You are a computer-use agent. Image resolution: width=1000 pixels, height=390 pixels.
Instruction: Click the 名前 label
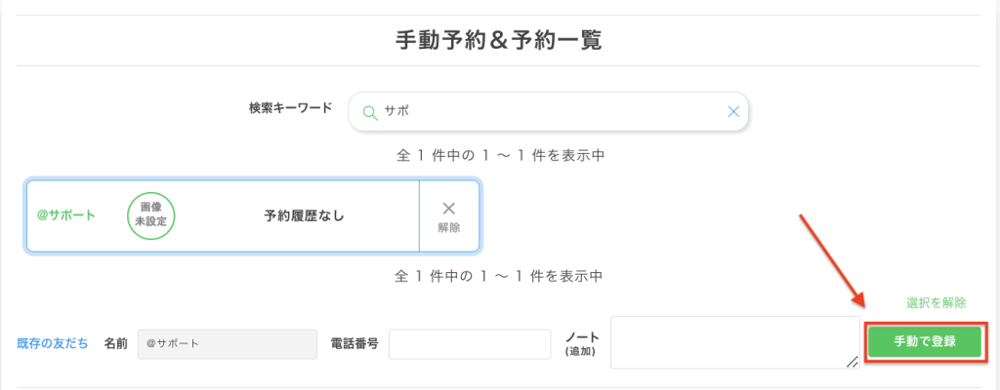point(115,343)
